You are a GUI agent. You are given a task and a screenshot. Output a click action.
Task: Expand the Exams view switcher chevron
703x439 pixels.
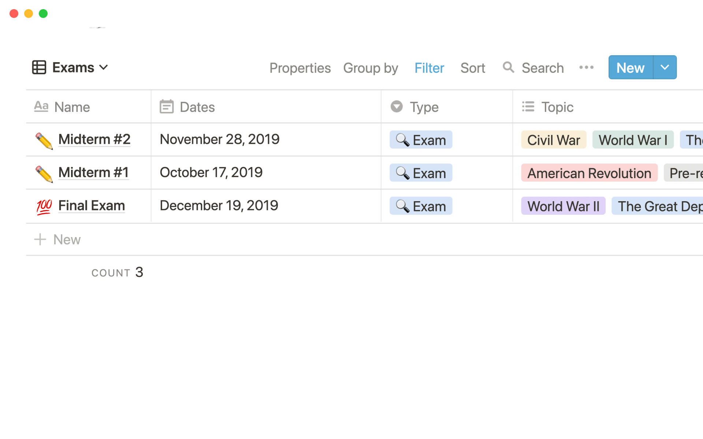coord(104,68)
